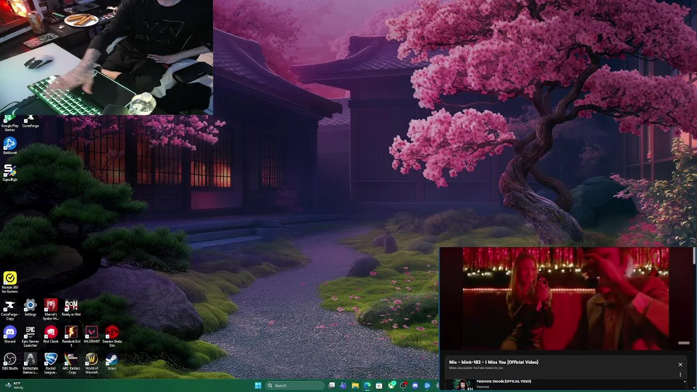Open the CurseForge - Copy desktop shortcut
Image resolution: width=697 pixels, height=392 pixels.
10,310
